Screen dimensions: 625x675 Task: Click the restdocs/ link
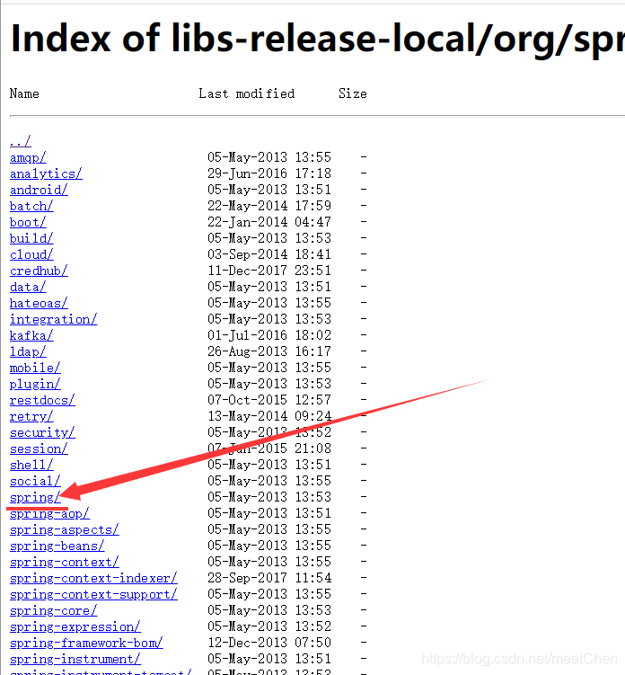pyautogui.click(x=42, y=400)
